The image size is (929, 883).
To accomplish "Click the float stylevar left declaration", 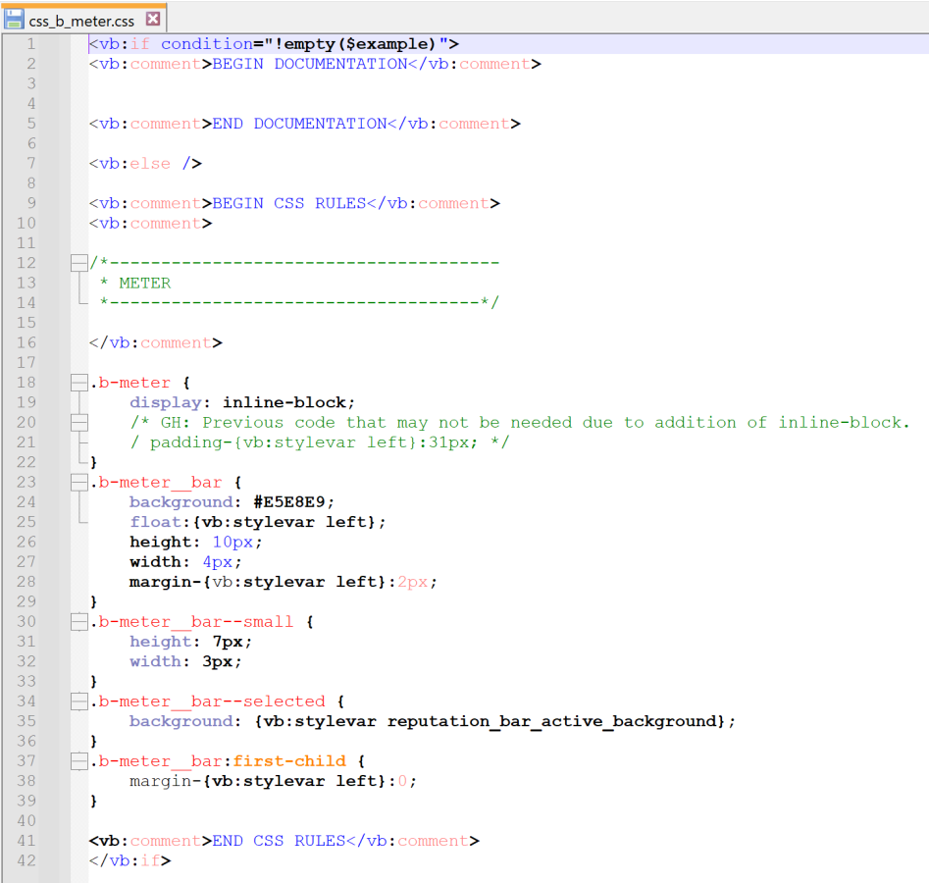I will (x=258, y=522).
